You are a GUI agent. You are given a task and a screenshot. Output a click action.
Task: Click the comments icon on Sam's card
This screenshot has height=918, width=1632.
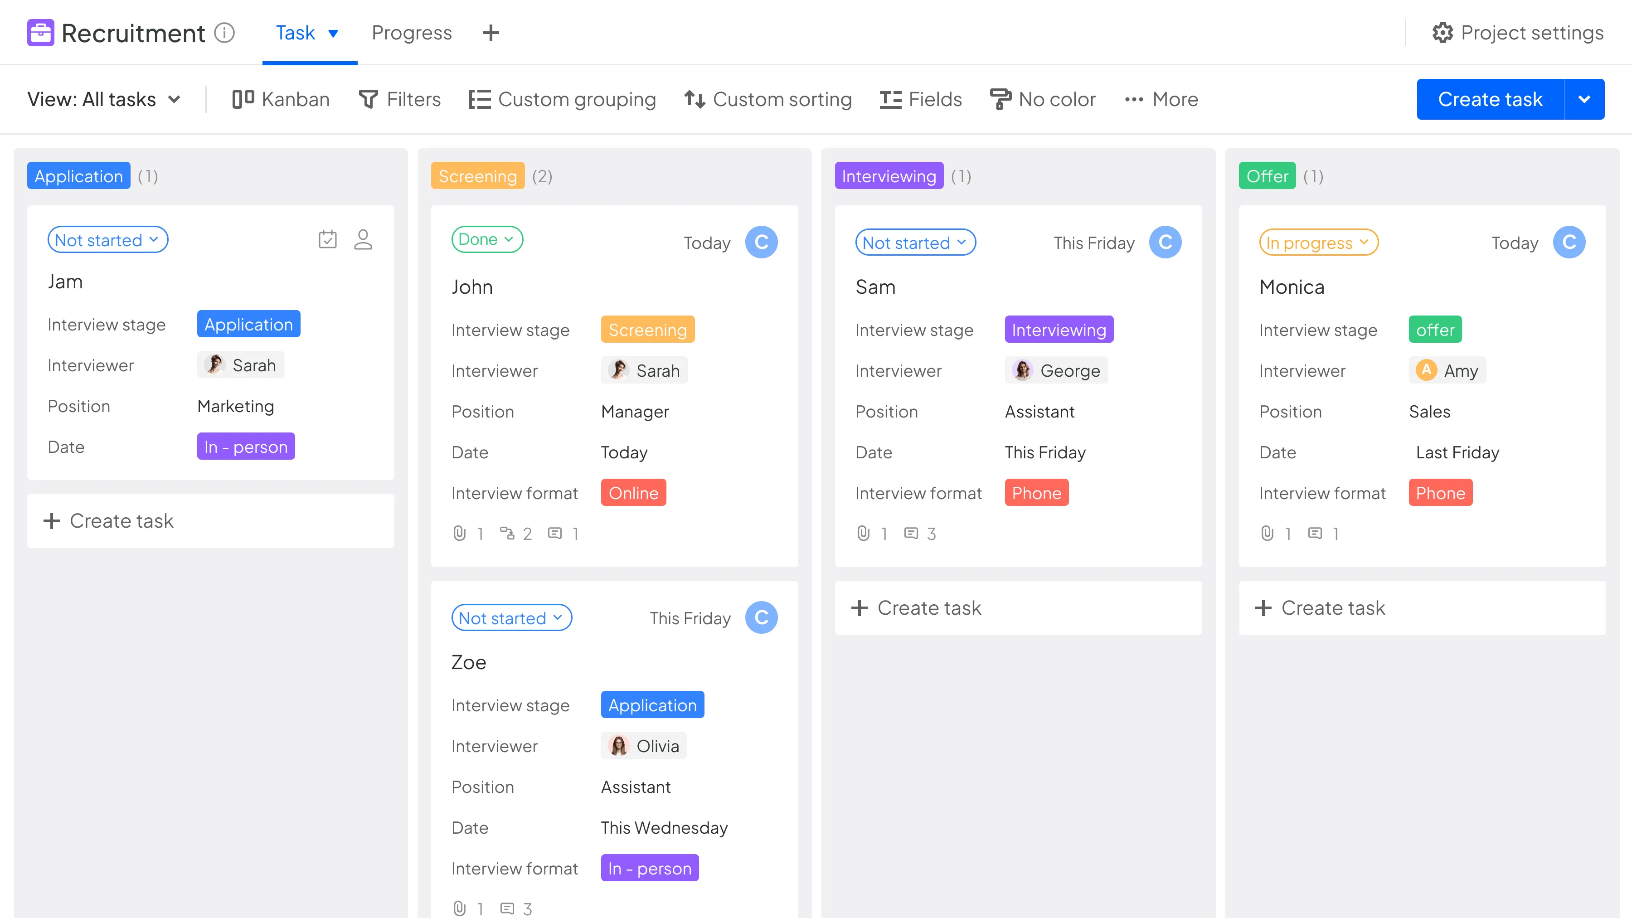coord(911,534)
